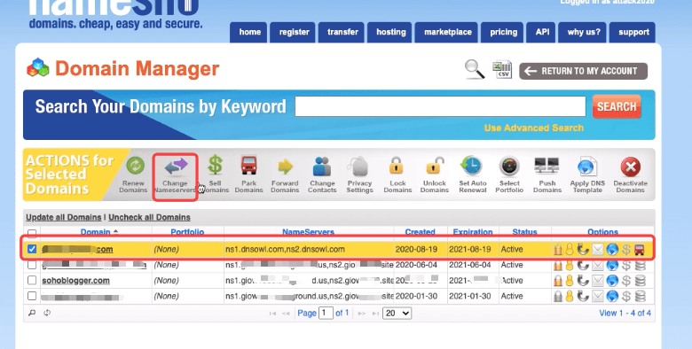The image size is (692, 349).
Task: Open the hosting nav tab
Action: click(x=389, y=32)
